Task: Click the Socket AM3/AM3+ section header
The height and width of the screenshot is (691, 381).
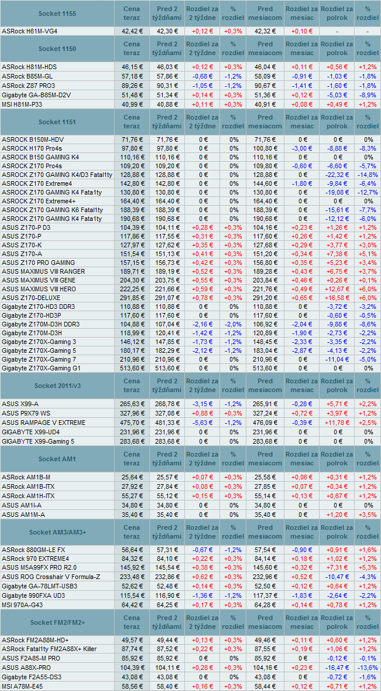Action: click(57, 532)
